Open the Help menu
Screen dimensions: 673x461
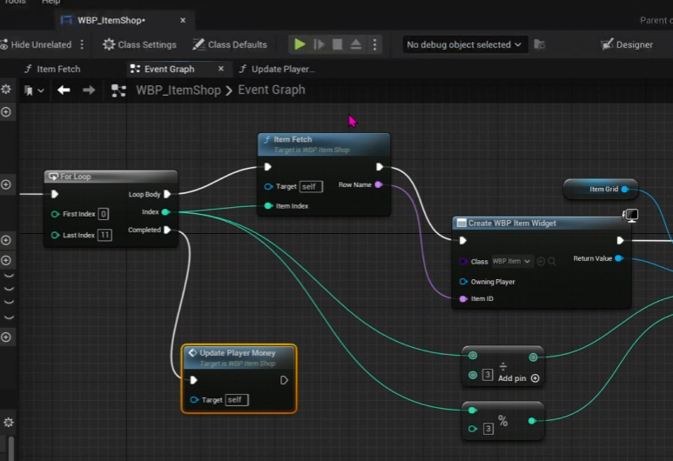tap(50, 2)
